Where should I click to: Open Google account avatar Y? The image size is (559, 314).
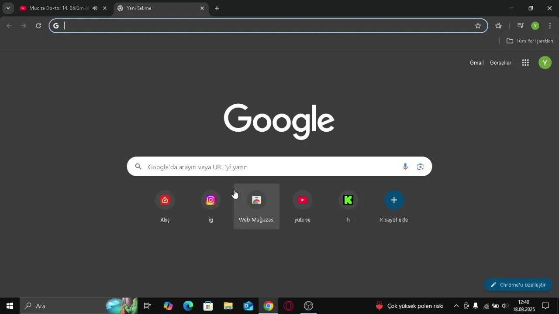coord(545,63)
